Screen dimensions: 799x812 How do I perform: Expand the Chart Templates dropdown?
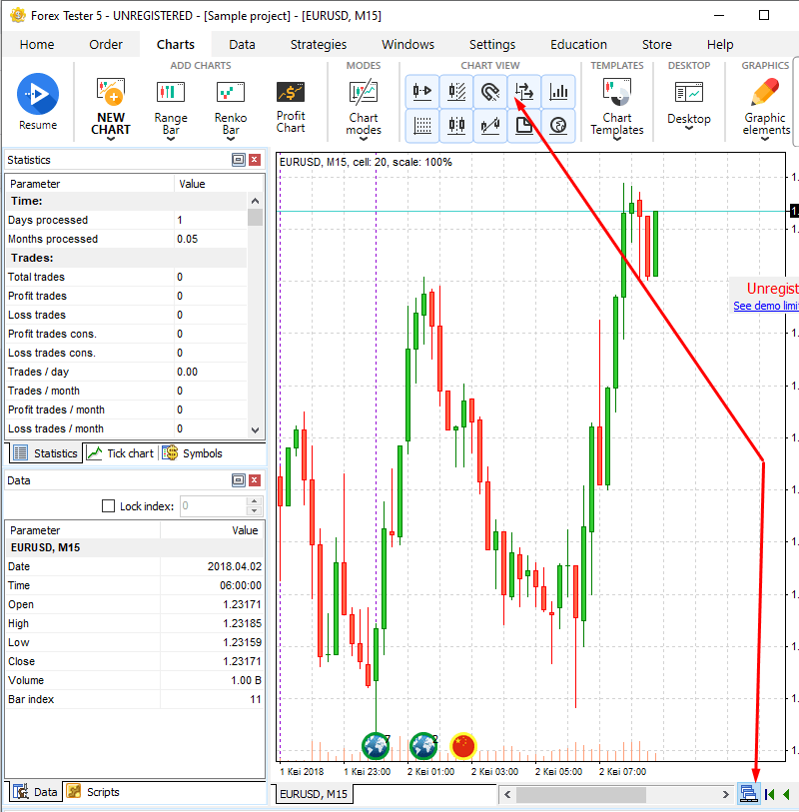[x=617, y=140]
